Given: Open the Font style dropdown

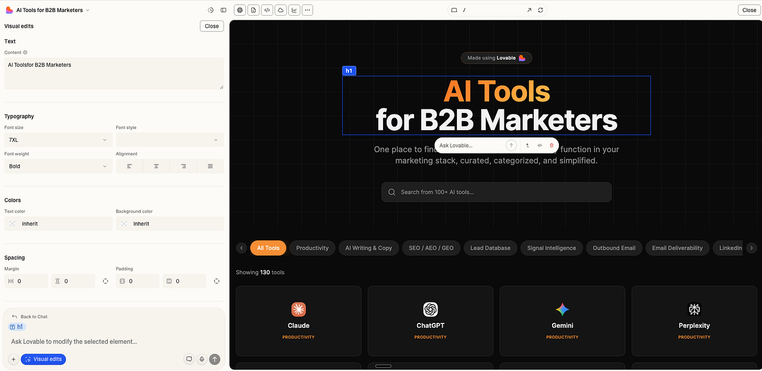Looking at the screenshot, I should 170,140.
